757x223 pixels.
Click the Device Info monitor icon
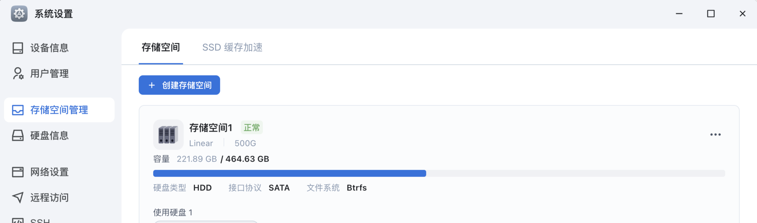[x=18, y=48]
